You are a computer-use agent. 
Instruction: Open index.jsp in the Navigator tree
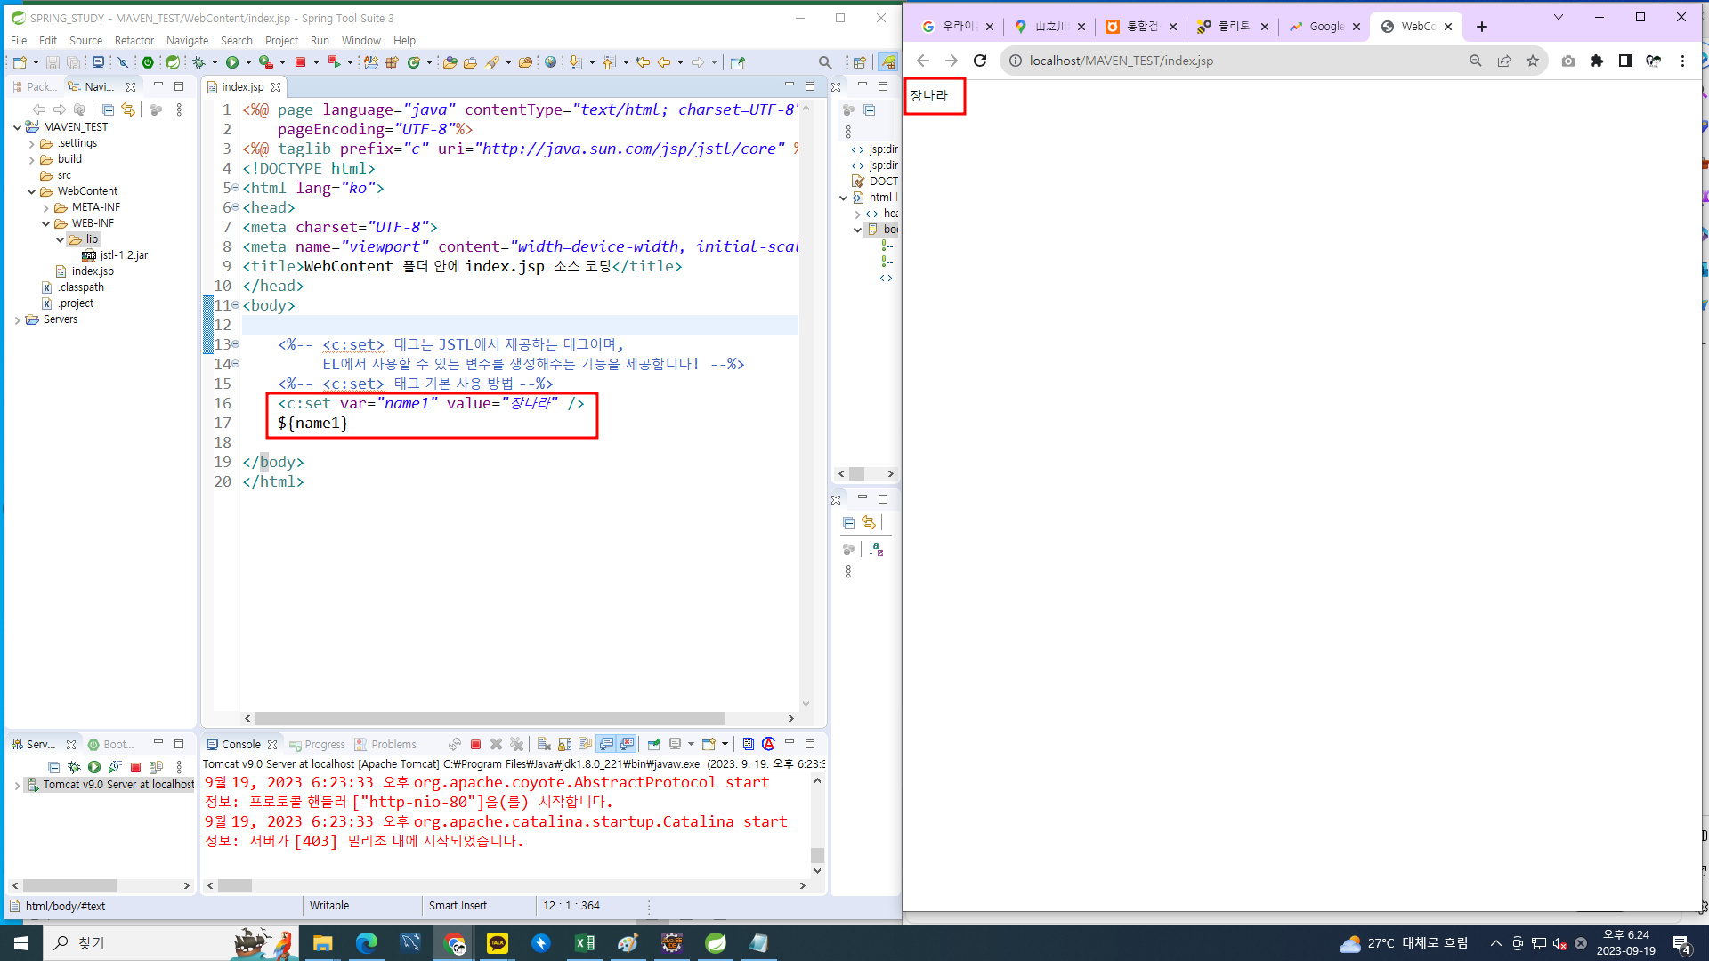pyautogui.click(x=93, y=271)
